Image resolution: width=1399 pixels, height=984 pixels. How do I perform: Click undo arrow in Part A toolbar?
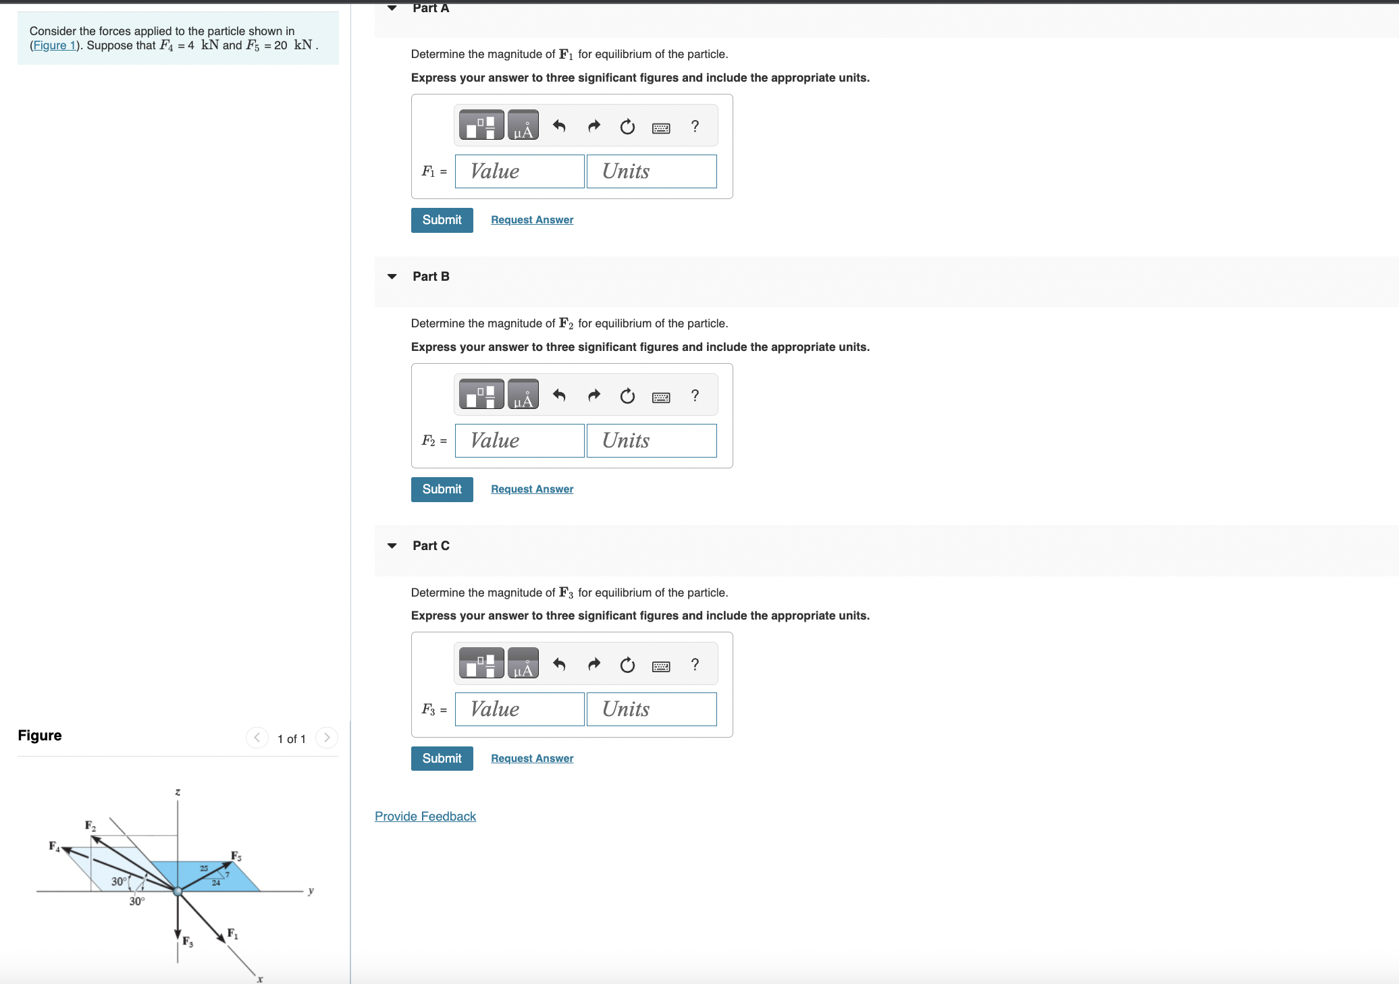[x=559, y=126]
